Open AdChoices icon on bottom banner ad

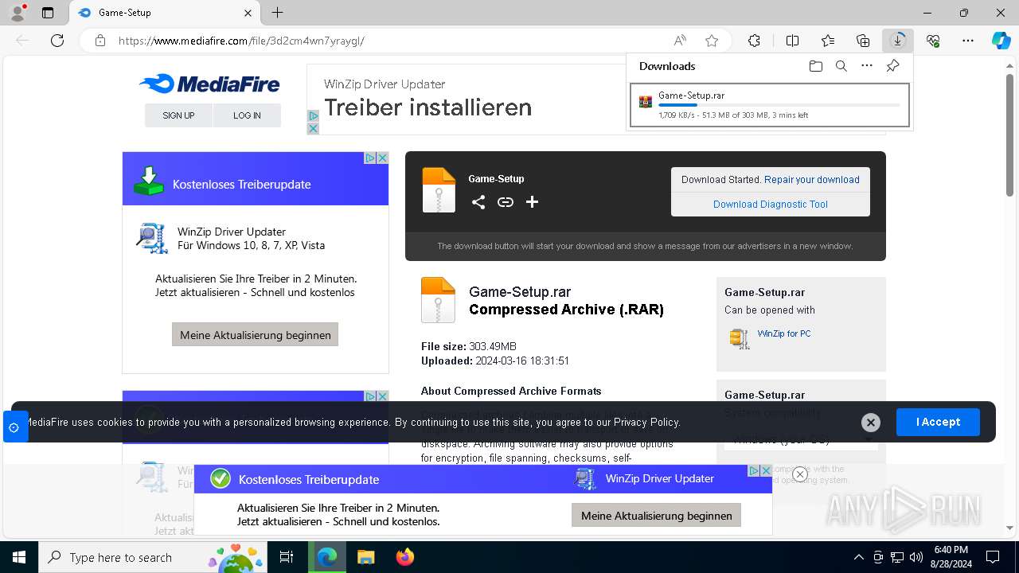coord(754,471)
